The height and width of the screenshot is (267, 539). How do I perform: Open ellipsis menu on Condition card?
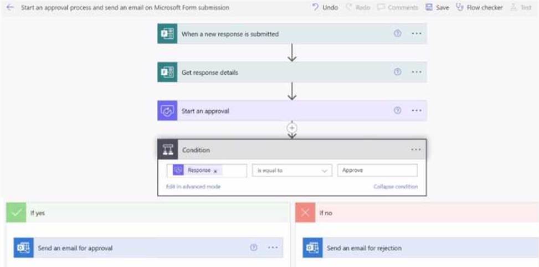[x=416, y=150]
